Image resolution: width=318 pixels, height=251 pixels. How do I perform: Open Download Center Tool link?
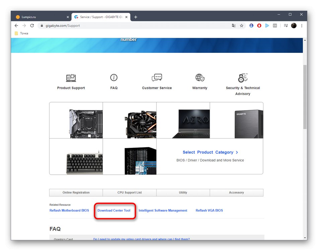point(114,211)
